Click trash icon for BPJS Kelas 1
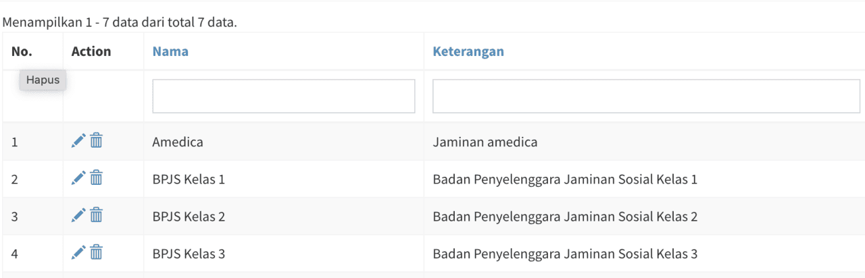The height and width of the screenshot is (278, 865). coord(97,177)
